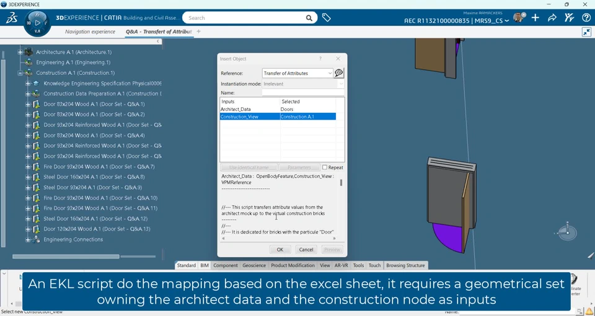Collapse the Construction A.1 tree node
This screenshot has width=595, height=316.
click(x=20, y=73)
